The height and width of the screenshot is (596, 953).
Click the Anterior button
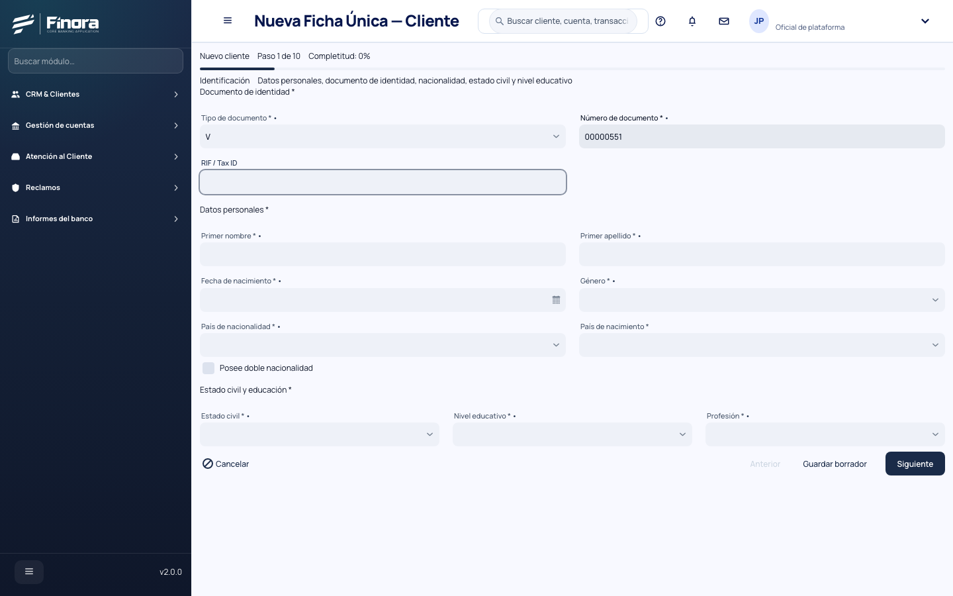click(x=765, y=464)
